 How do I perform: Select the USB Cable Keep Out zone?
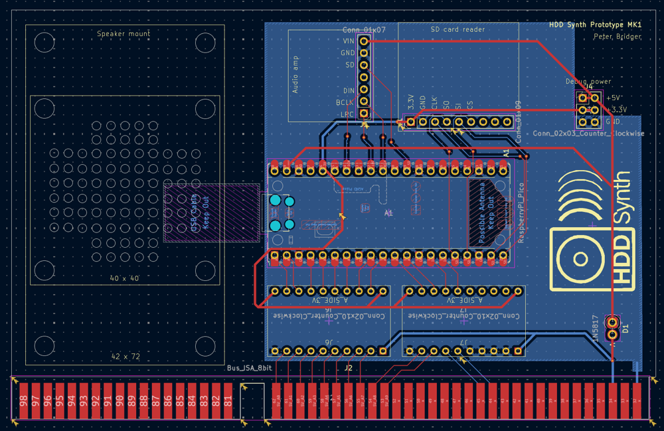click(x=211, y=213)
